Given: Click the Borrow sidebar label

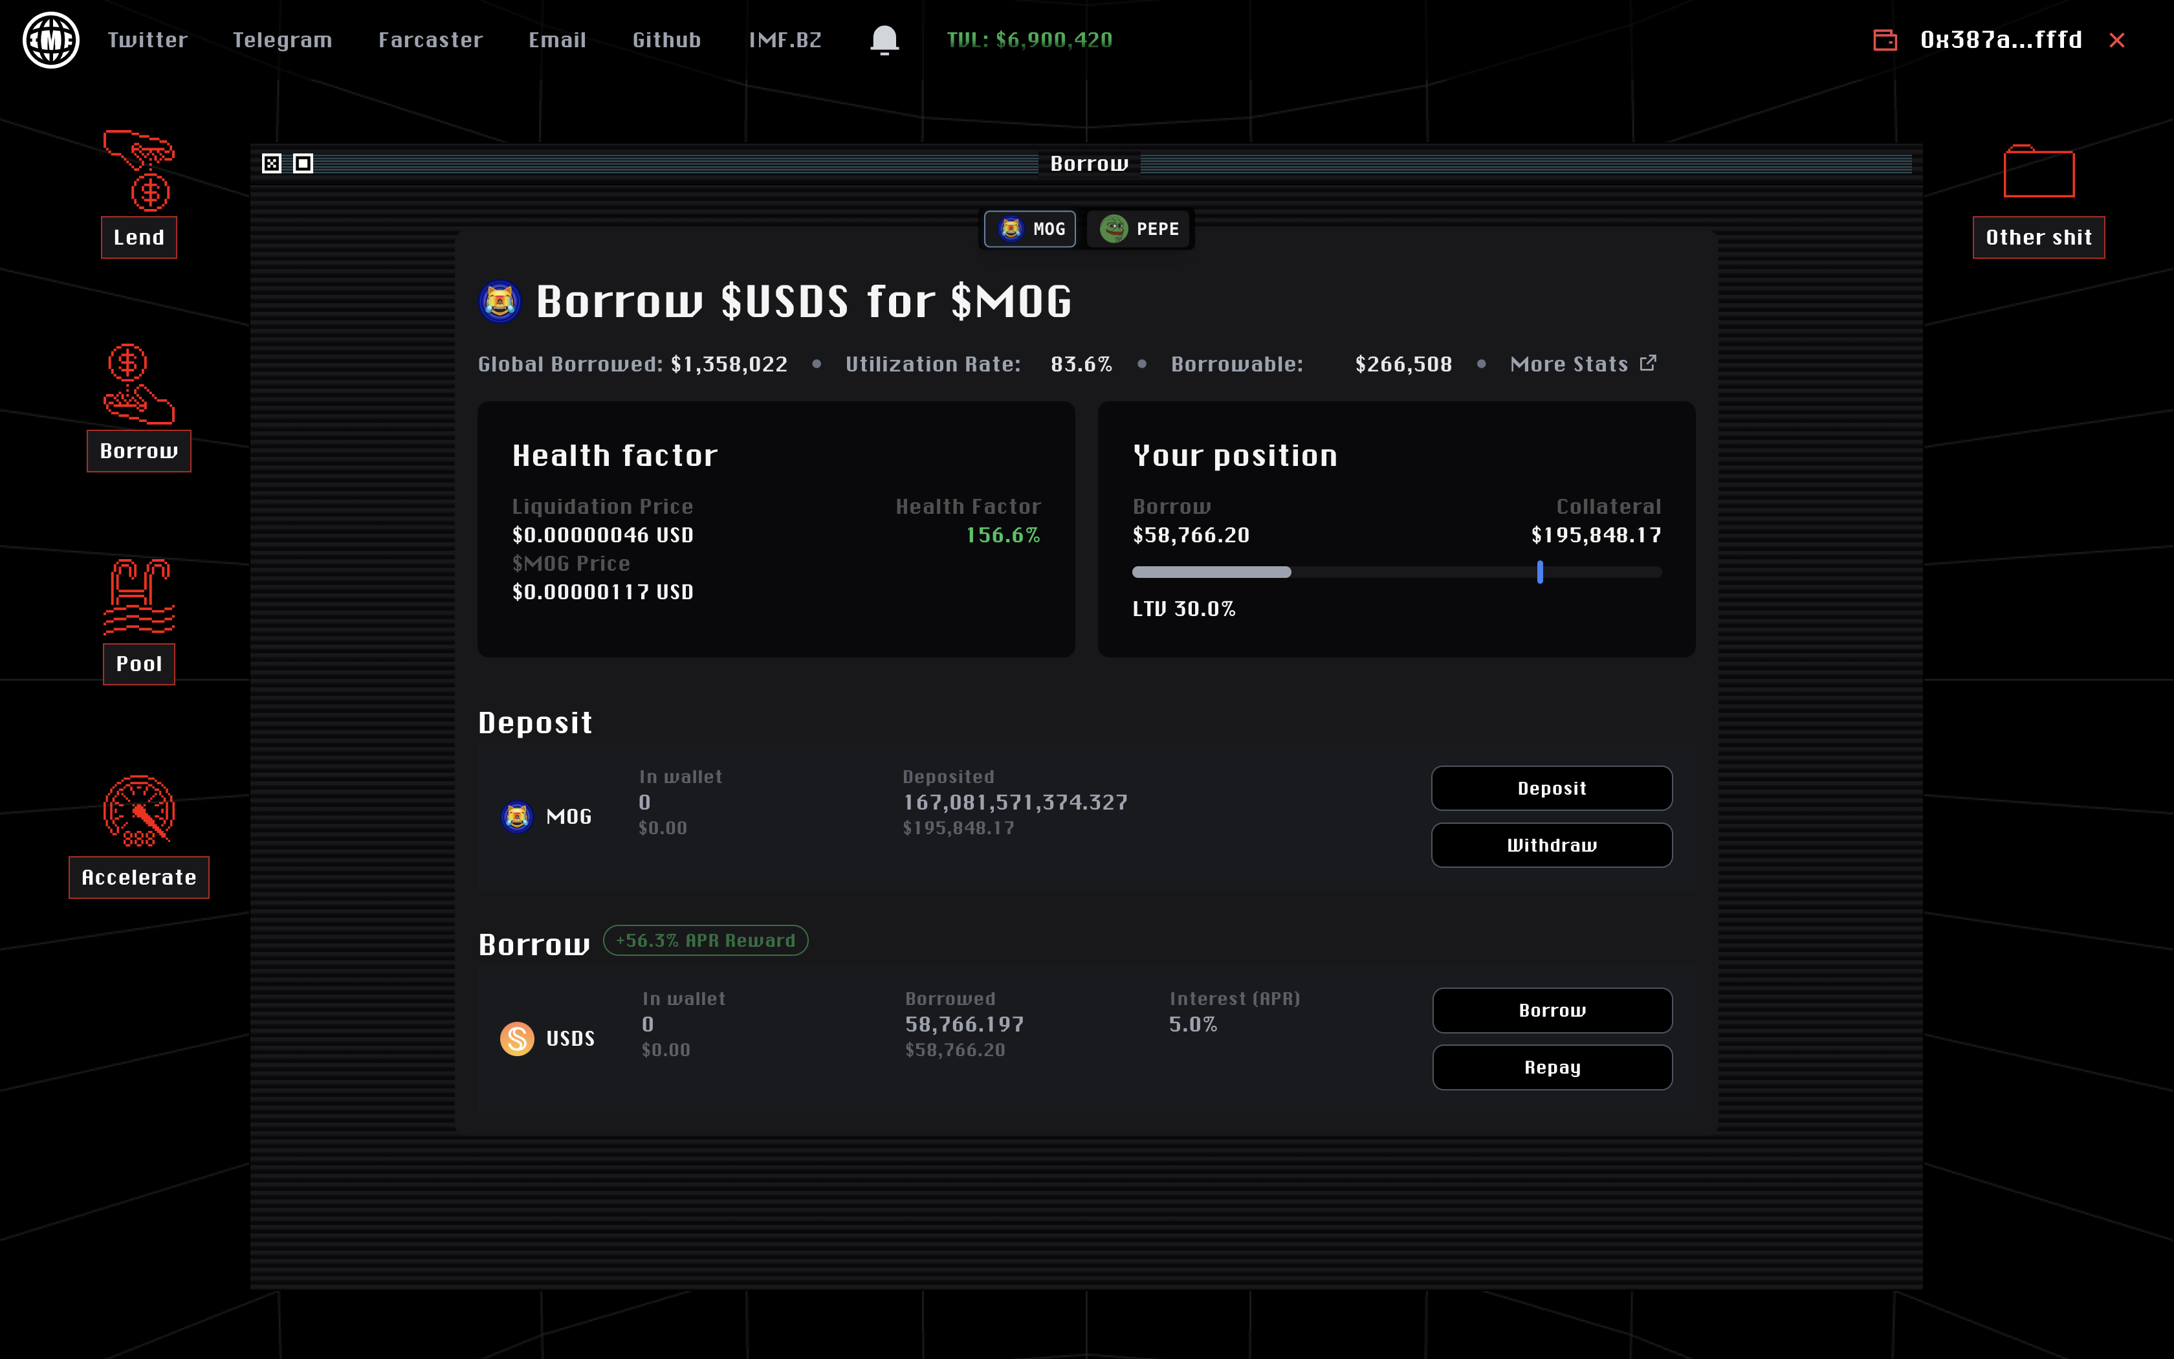Looking at the screenshot, I should 139,451.
